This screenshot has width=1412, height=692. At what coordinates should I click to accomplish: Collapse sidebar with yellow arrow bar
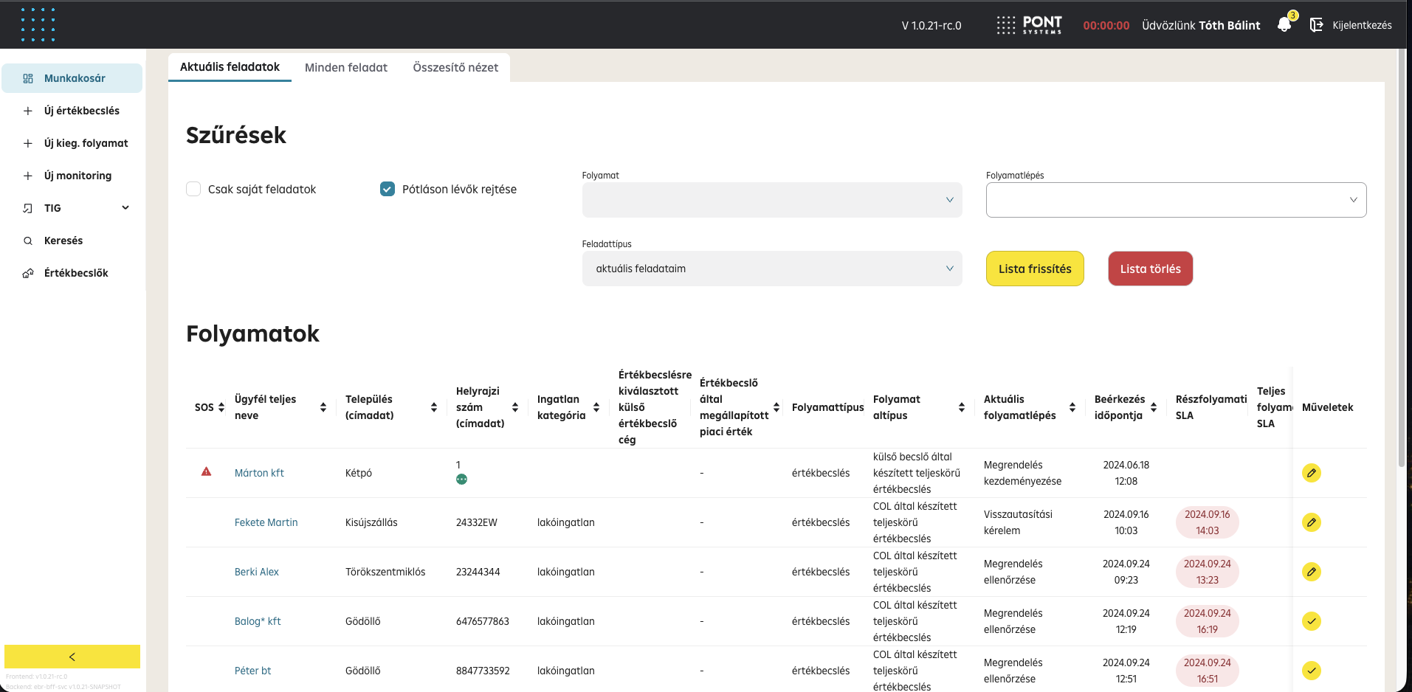pyautogui.click(x=72, y=657)
